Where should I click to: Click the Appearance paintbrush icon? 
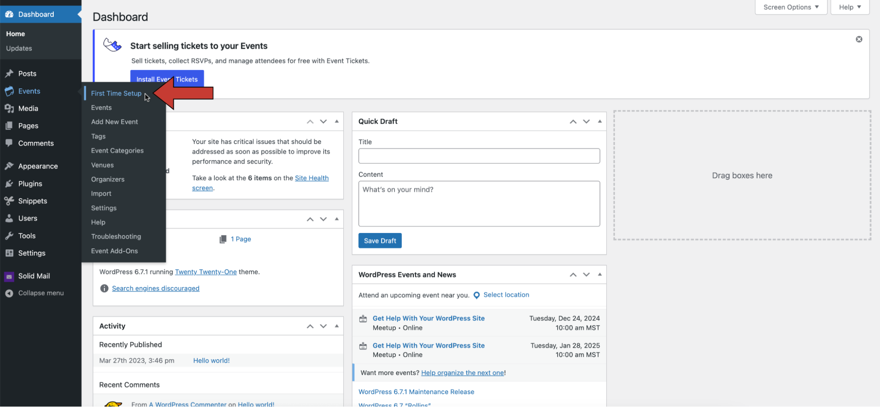9,166
